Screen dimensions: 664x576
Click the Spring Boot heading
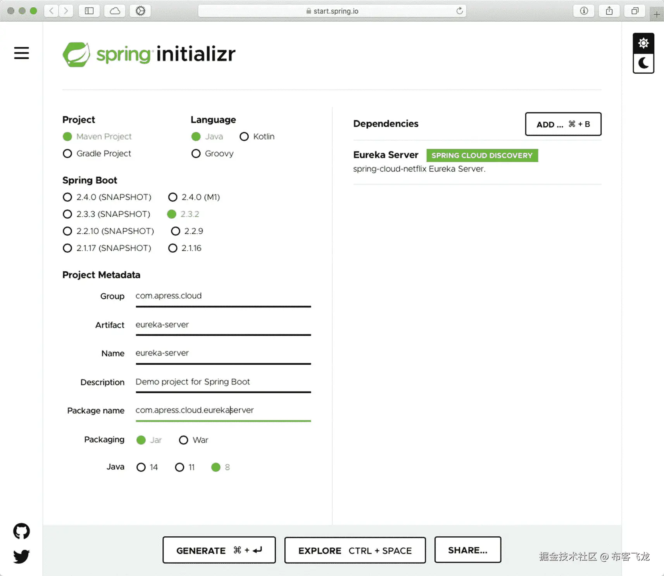click(x=90, y=180)
